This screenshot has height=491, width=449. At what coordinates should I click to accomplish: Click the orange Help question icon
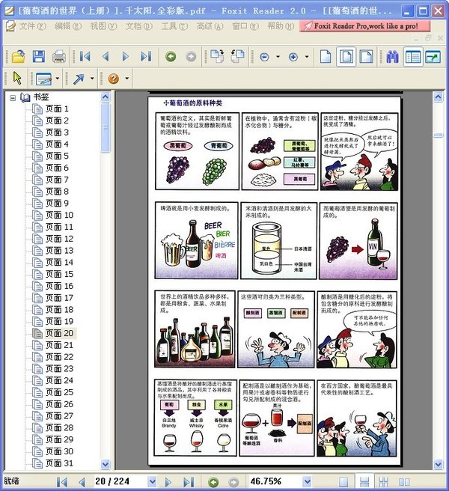[x=113, y=79]
